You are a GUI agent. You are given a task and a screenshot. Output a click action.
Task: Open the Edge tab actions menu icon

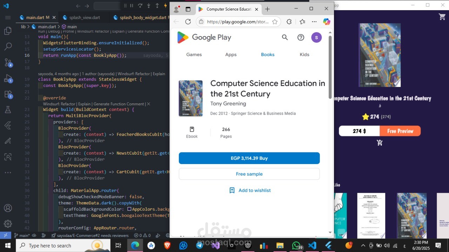188,9
